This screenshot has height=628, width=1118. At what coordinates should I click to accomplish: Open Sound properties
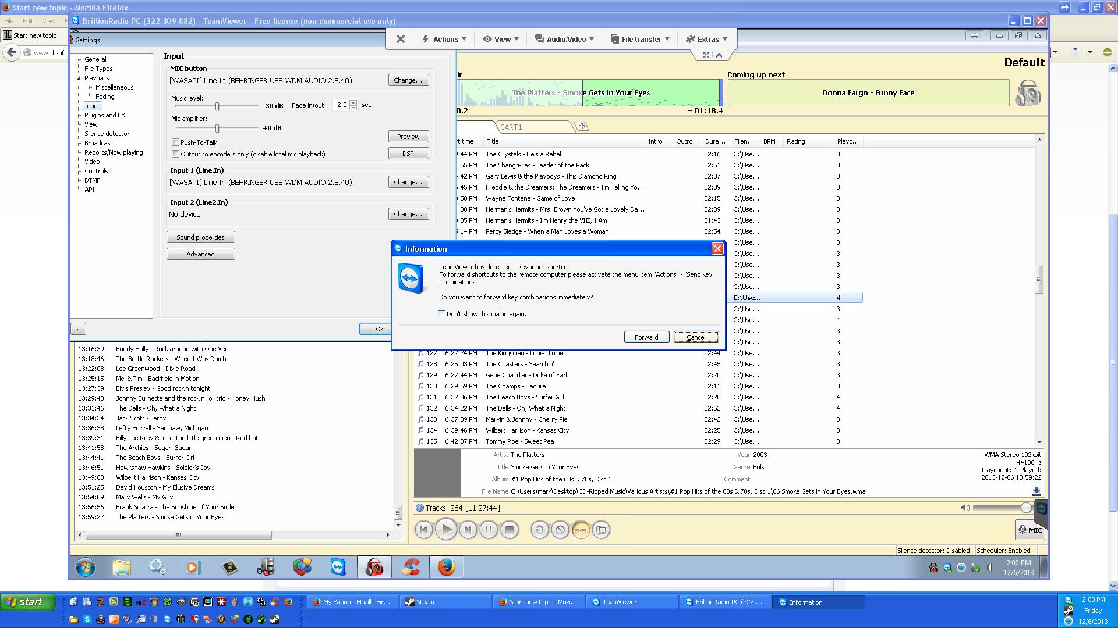[200, 237]
